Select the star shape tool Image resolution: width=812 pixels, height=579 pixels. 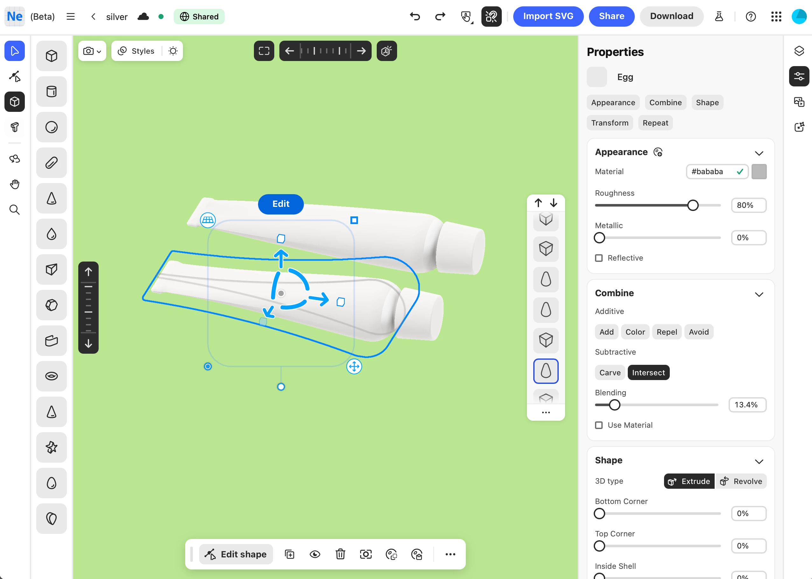pyautogui.click(x=52, y=447)
